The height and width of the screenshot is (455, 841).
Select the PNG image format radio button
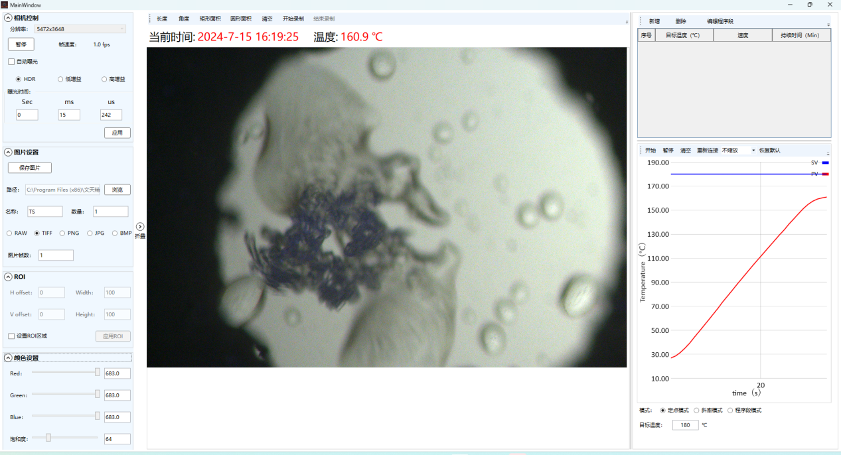coord(62,233)
